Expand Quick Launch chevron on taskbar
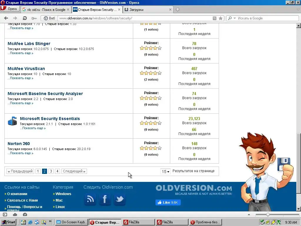 point(50,221)
